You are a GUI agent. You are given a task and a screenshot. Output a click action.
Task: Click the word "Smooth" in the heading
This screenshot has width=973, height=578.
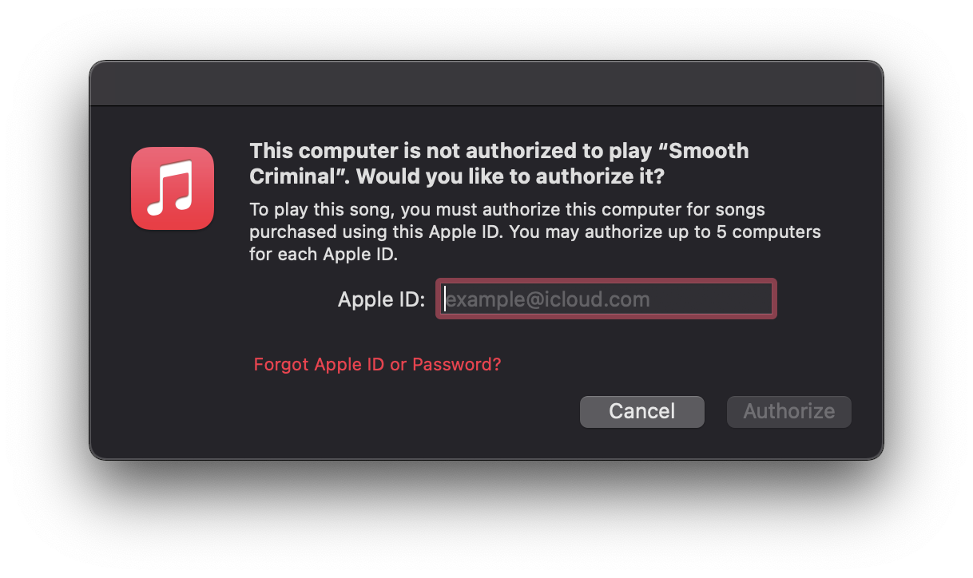click(709, 151)
